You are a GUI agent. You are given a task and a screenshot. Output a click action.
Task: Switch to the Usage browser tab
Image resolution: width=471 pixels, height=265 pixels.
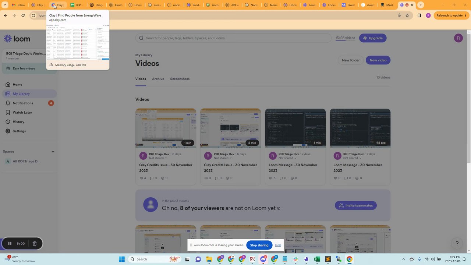96,5
